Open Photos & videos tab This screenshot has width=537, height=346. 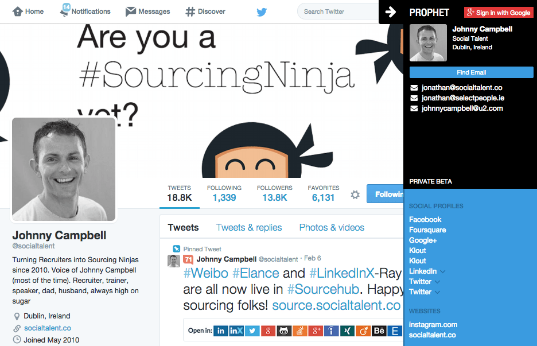(x=332, y=227)
